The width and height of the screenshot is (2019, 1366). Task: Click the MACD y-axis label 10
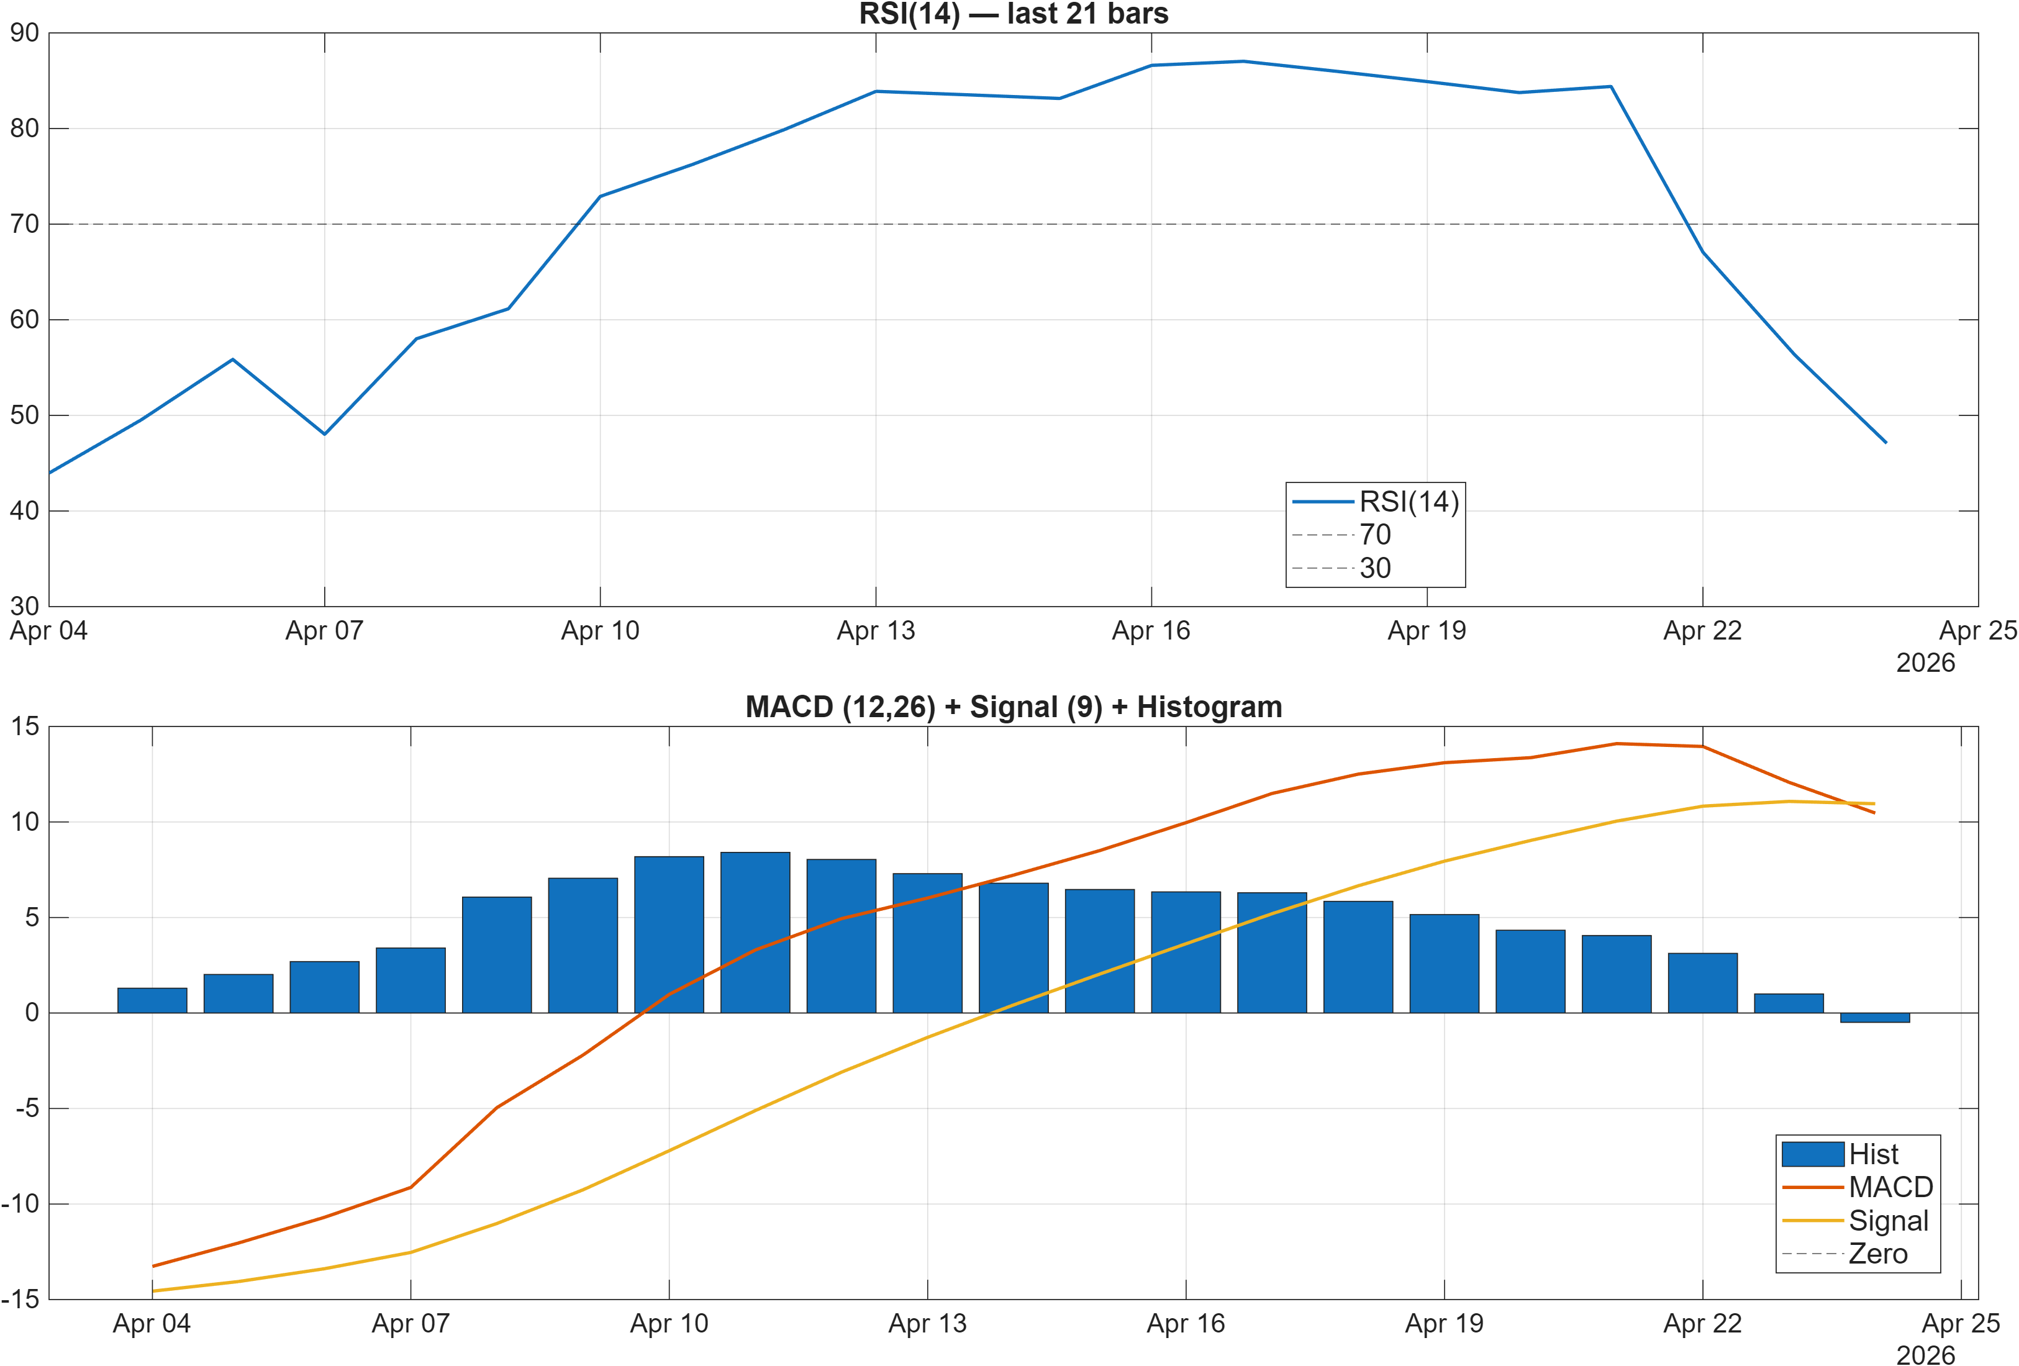pos(25,821)
